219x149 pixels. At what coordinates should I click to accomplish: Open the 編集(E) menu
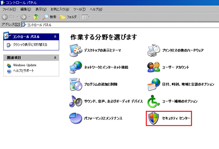click(x=26, y=9)
